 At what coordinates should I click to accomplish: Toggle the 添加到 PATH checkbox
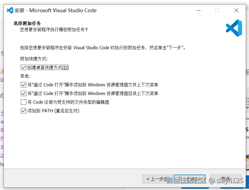tap(24, 111)
